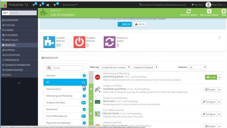Image resolution: width=227 pixels, height=128 pixels.
Task: Open the Help lifebuoy icon
Action: coord(224,11)
